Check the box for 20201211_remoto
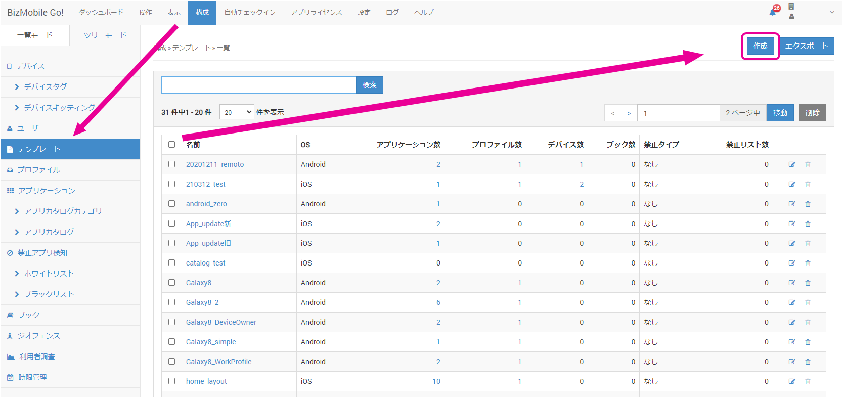The height and width of the screenshot is (398, 842). tap(172, 164)
